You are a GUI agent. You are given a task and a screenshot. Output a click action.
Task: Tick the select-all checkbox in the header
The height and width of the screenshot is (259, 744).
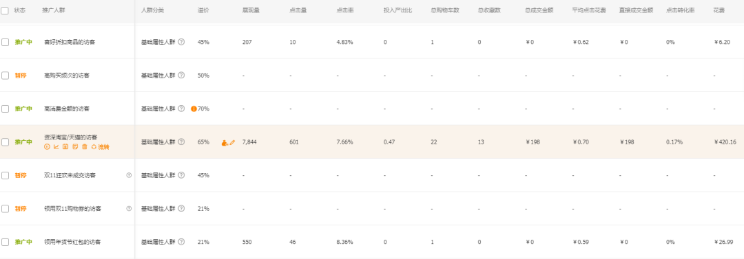(x=5, y=10)
